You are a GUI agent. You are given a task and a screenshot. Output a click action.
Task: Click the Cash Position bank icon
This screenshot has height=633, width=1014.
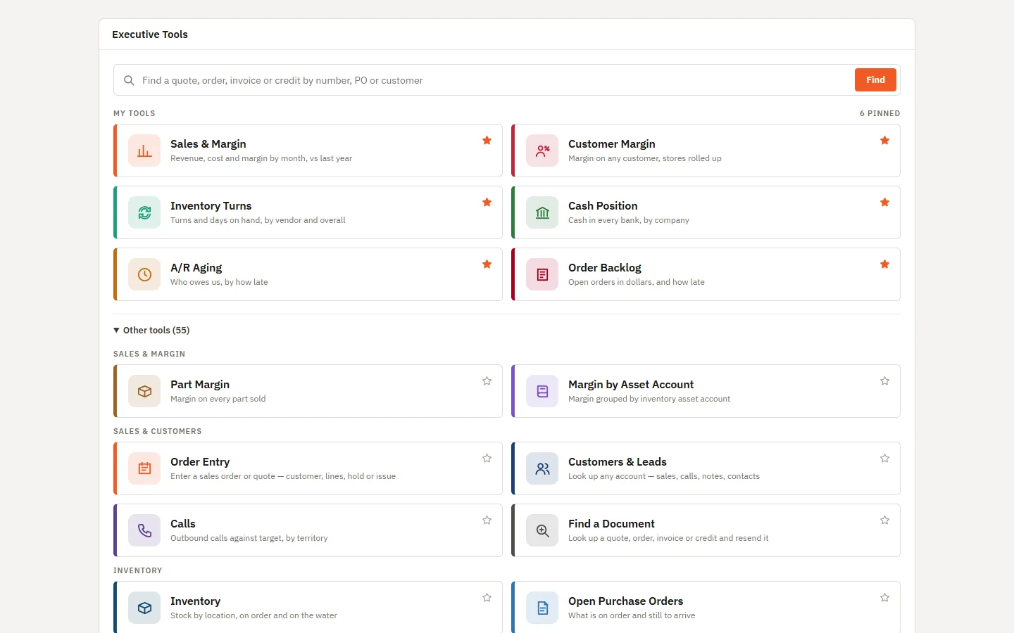point(542,212)
